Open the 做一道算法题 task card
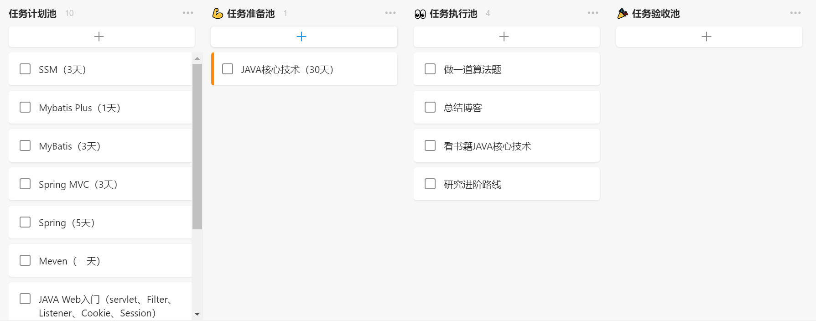Image resolution: width=816 pixels, height=321 pixels. click(507, 69)
